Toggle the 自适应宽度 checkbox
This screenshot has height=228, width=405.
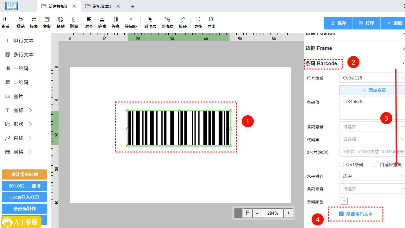[x=375, y=164]
